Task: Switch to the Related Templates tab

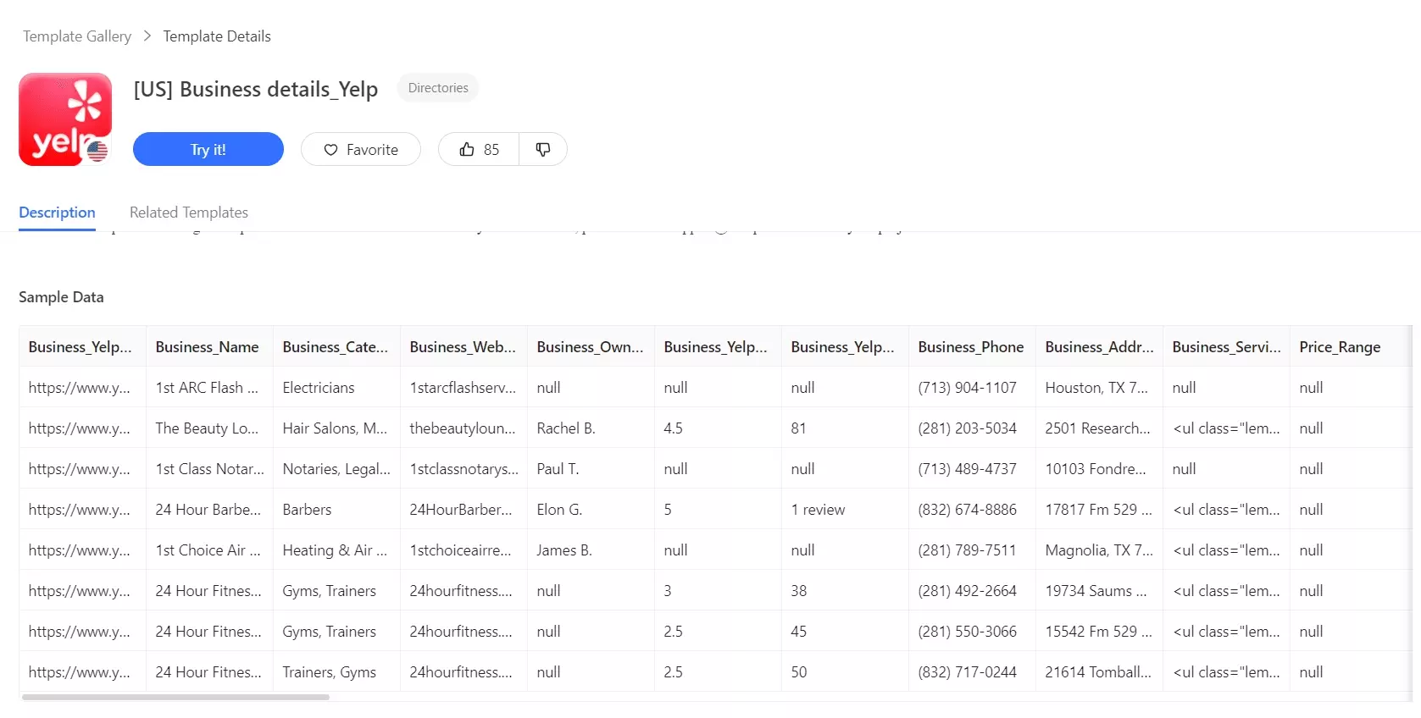Action: (x=189, y=213)
